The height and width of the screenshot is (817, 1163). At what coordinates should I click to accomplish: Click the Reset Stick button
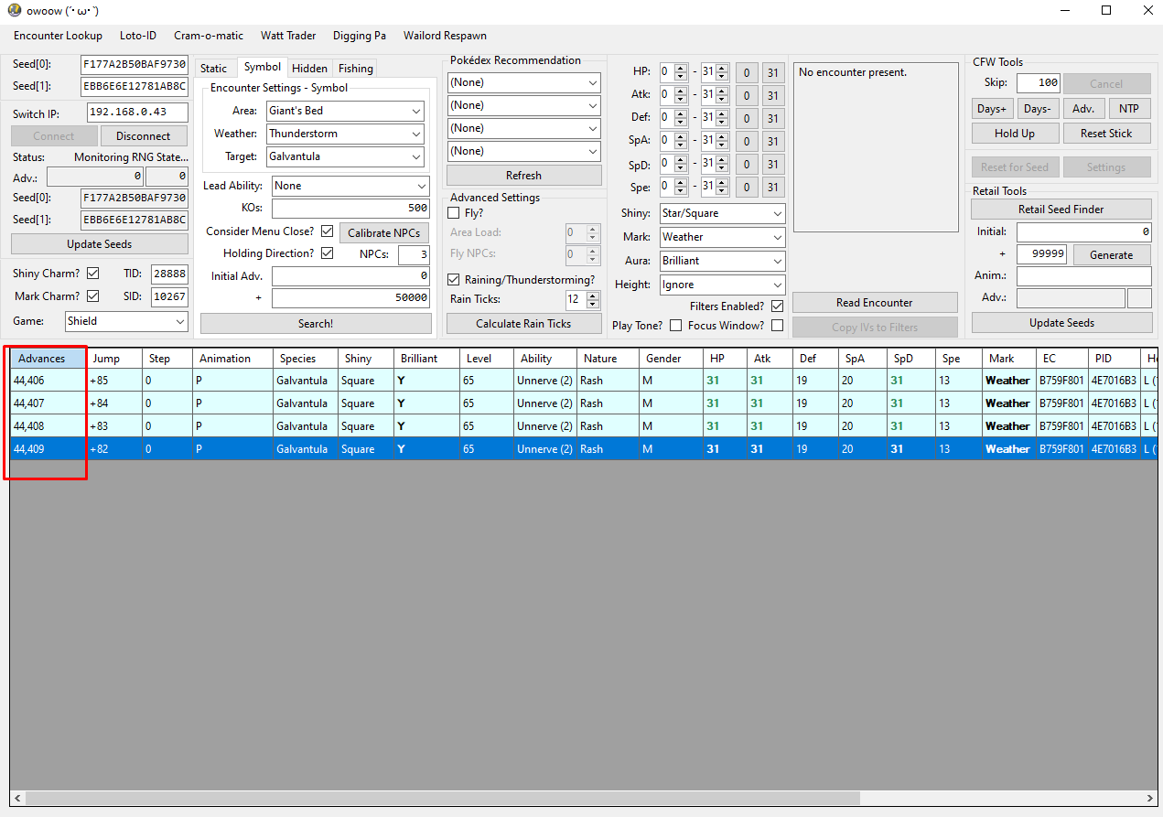coord(1106,134)
